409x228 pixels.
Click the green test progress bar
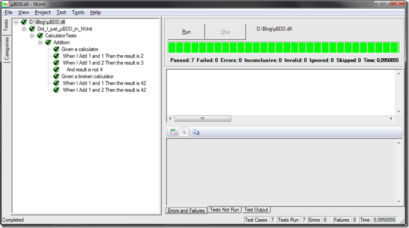point(283,47)
